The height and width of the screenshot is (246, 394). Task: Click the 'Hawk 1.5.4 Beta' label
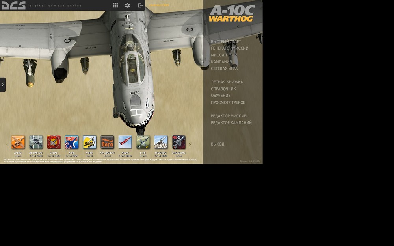click(x=125, y=154)
